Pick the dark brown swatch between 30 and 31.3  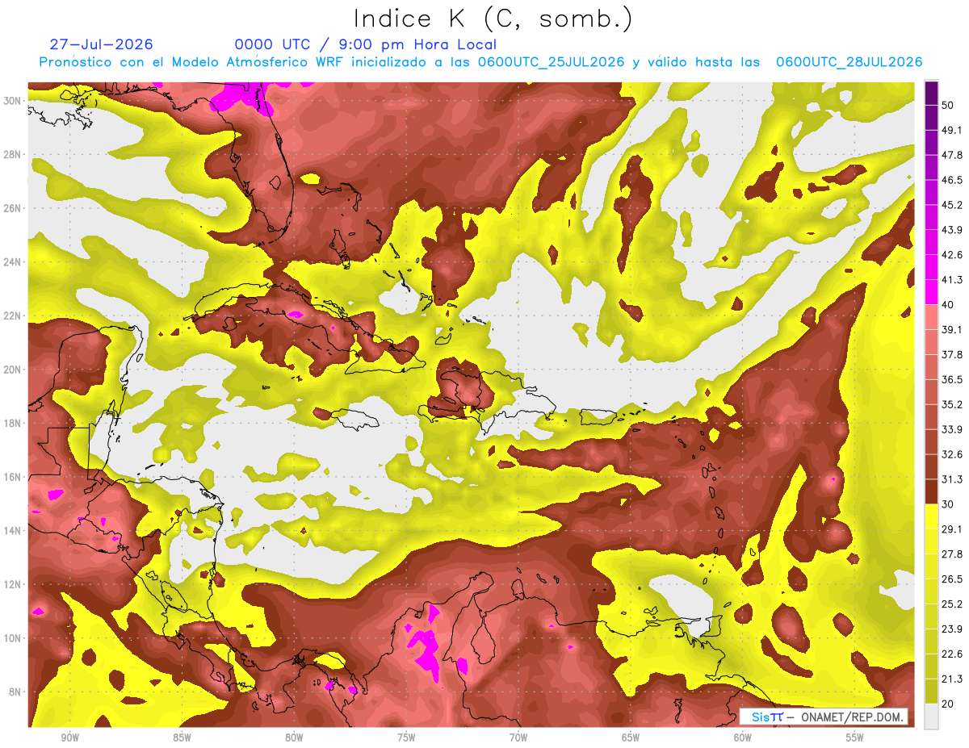tap(932, 492)
